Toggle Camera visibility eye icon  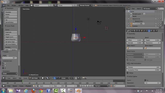coord(156,26)
